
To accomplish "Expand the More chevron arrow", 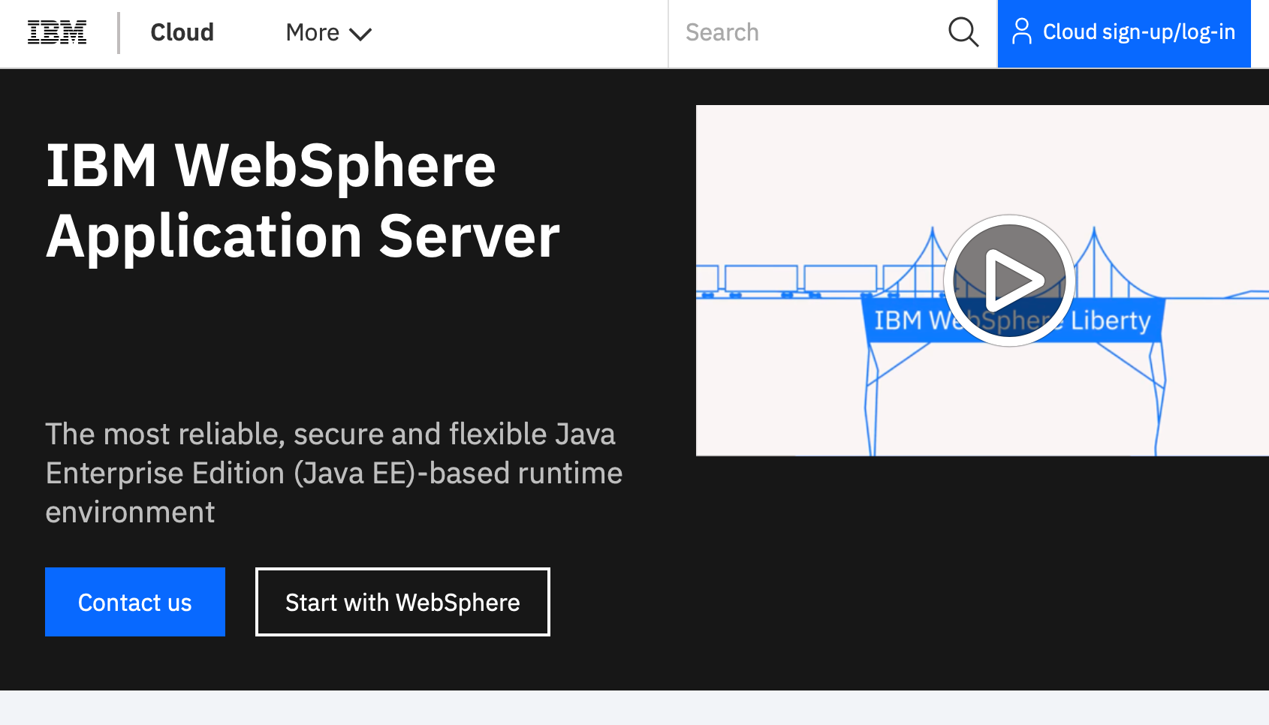I will pyautogui.click(x=361, y=35).
